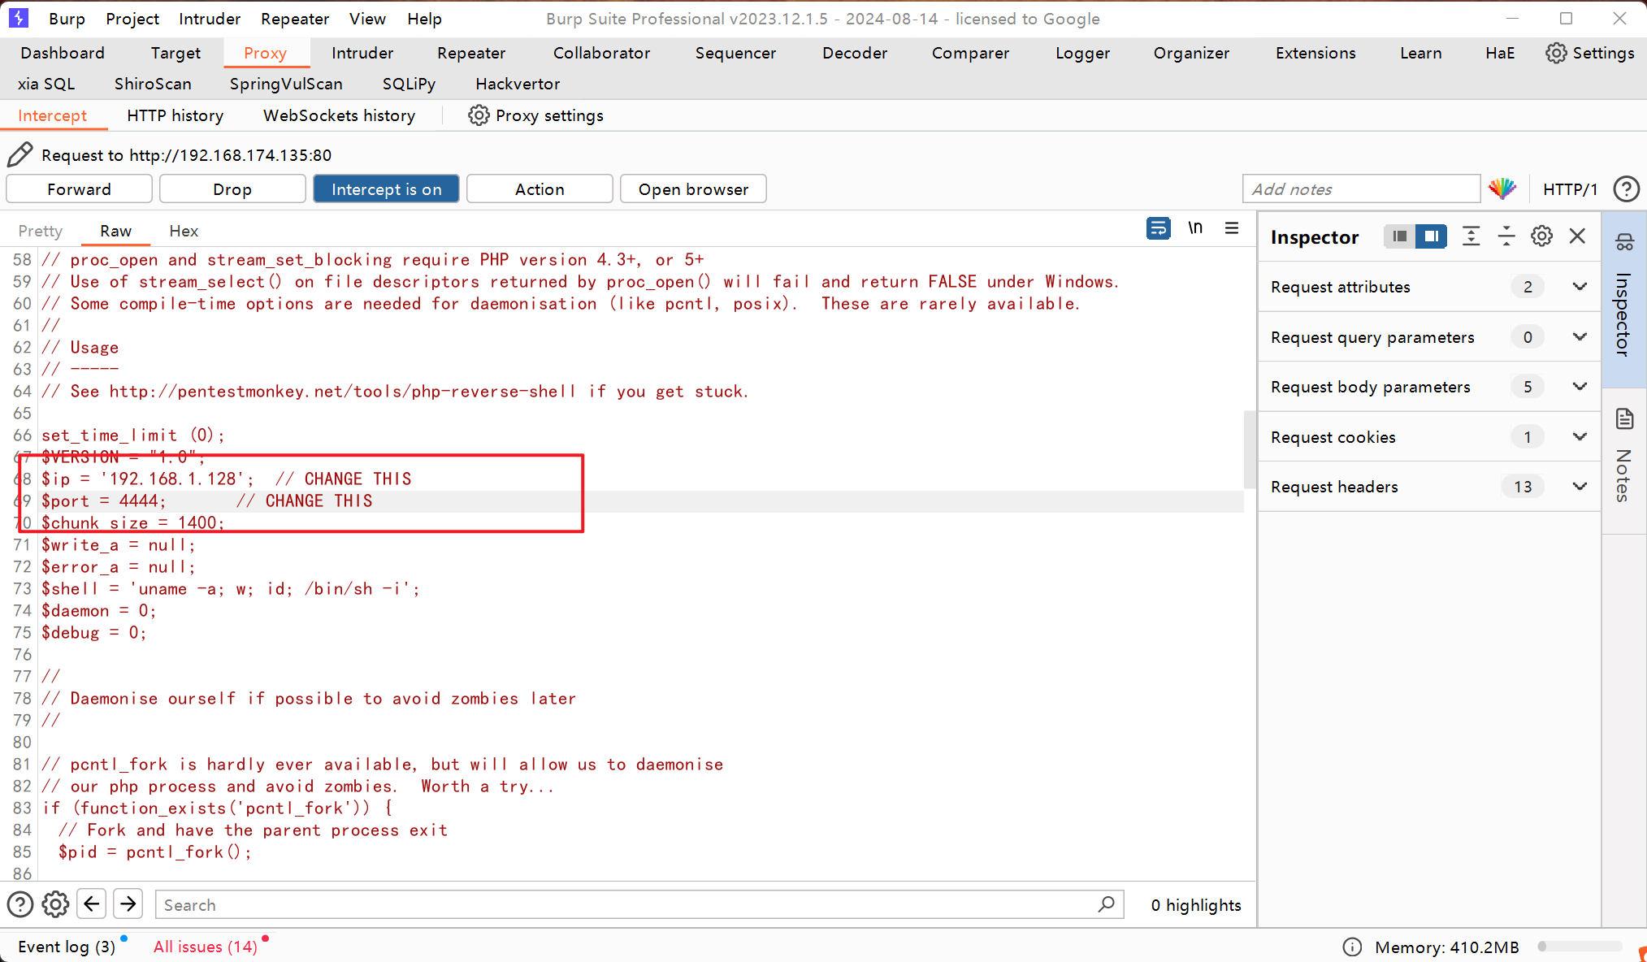Open the Action menu button
1647x962 pixels.
[x=540, y=189]
